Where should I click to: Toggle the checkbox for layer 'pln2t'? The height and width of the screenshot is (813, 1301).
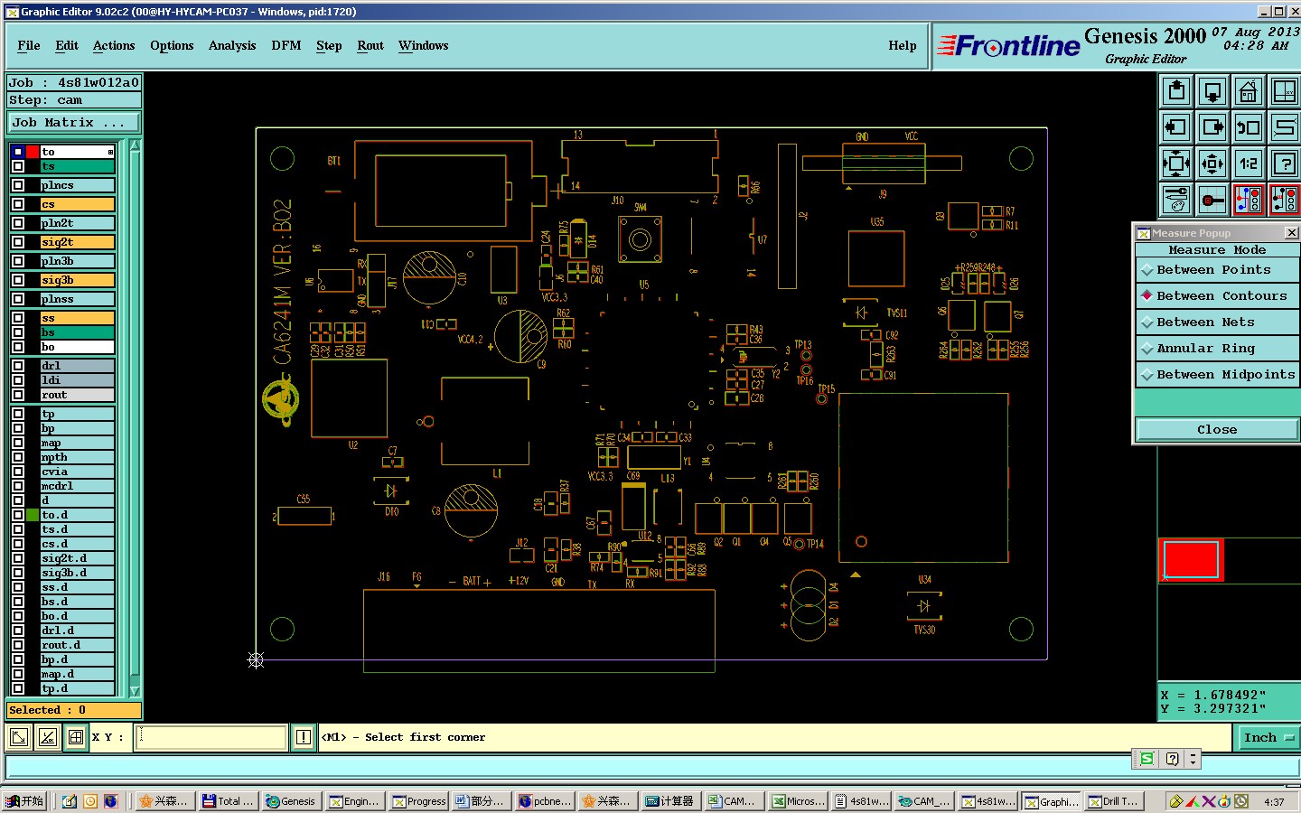click(x=18, y=223)
